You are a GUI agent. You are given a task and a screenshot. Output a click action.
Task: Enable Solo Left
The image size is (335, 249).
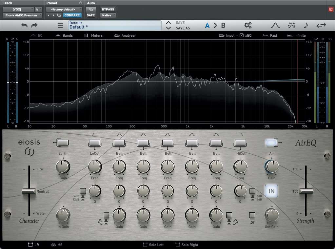pyautogui.click(x=153, y=245)
